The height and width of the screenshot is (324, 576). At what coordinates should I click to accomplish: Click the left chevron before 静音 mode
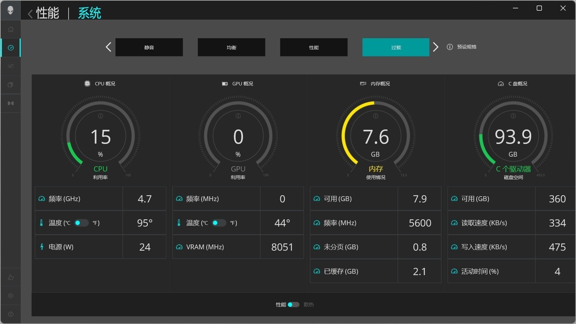(108, 47)
